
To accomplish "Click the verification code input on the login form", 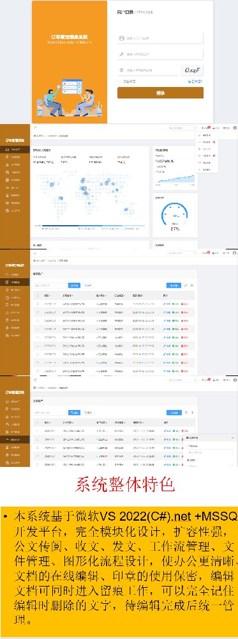I will click(148, 70).
